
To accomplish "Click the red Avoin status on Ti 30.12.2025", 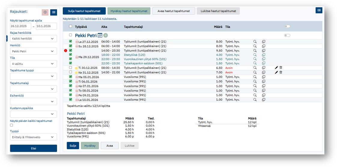I will click(x=229, y=68).
